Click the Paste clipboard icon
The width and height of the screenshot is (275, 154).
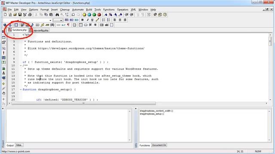[x=51, y=15]
